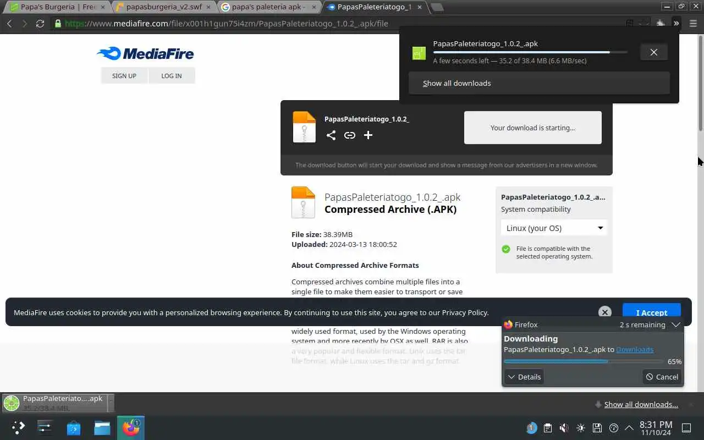Click the zip file icon in dark header
Image resolution: width=704 pixels, height=440 pixels.
coord(304,127)
